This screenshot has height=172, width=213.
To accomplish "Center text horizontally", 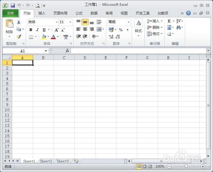I will click(x=85, y=29).
